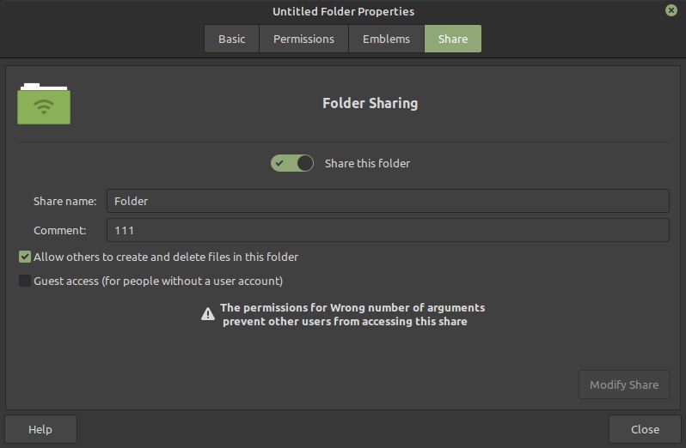This screenshot has height=448, width=686.
Task: Click the Comment input field
Action: pyautogui.click(x=388, y=230)
